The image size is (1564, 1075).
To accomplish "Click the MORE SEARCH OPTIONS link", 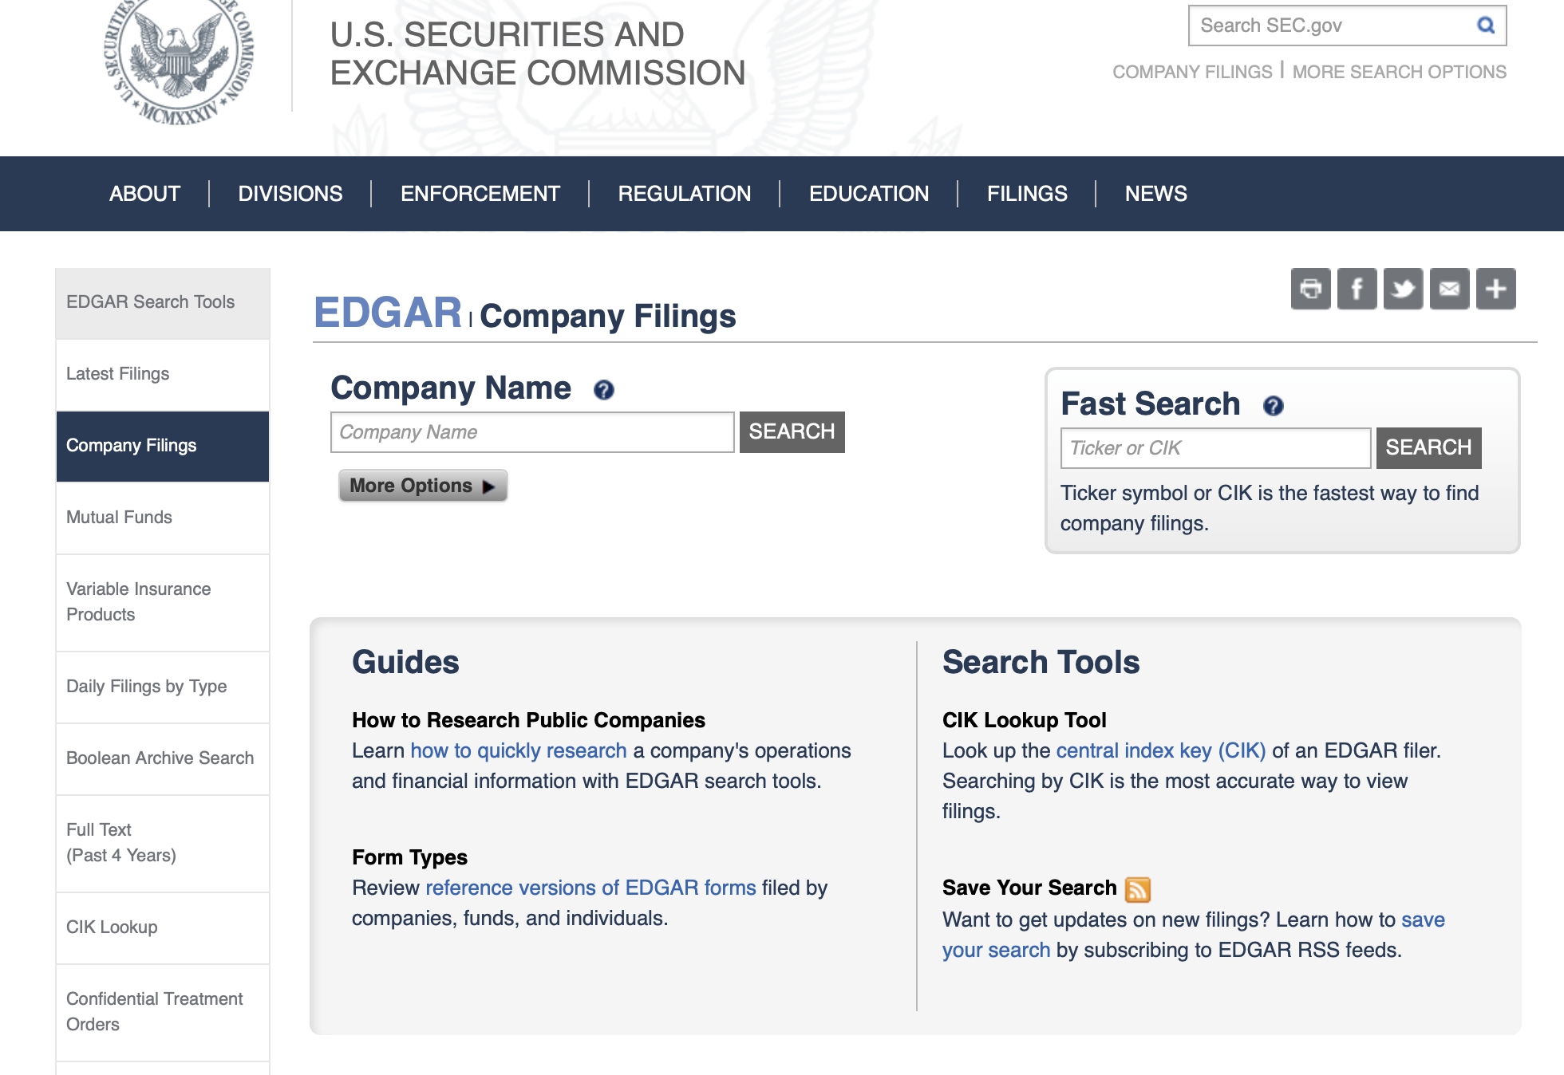I will [1399, 72].
